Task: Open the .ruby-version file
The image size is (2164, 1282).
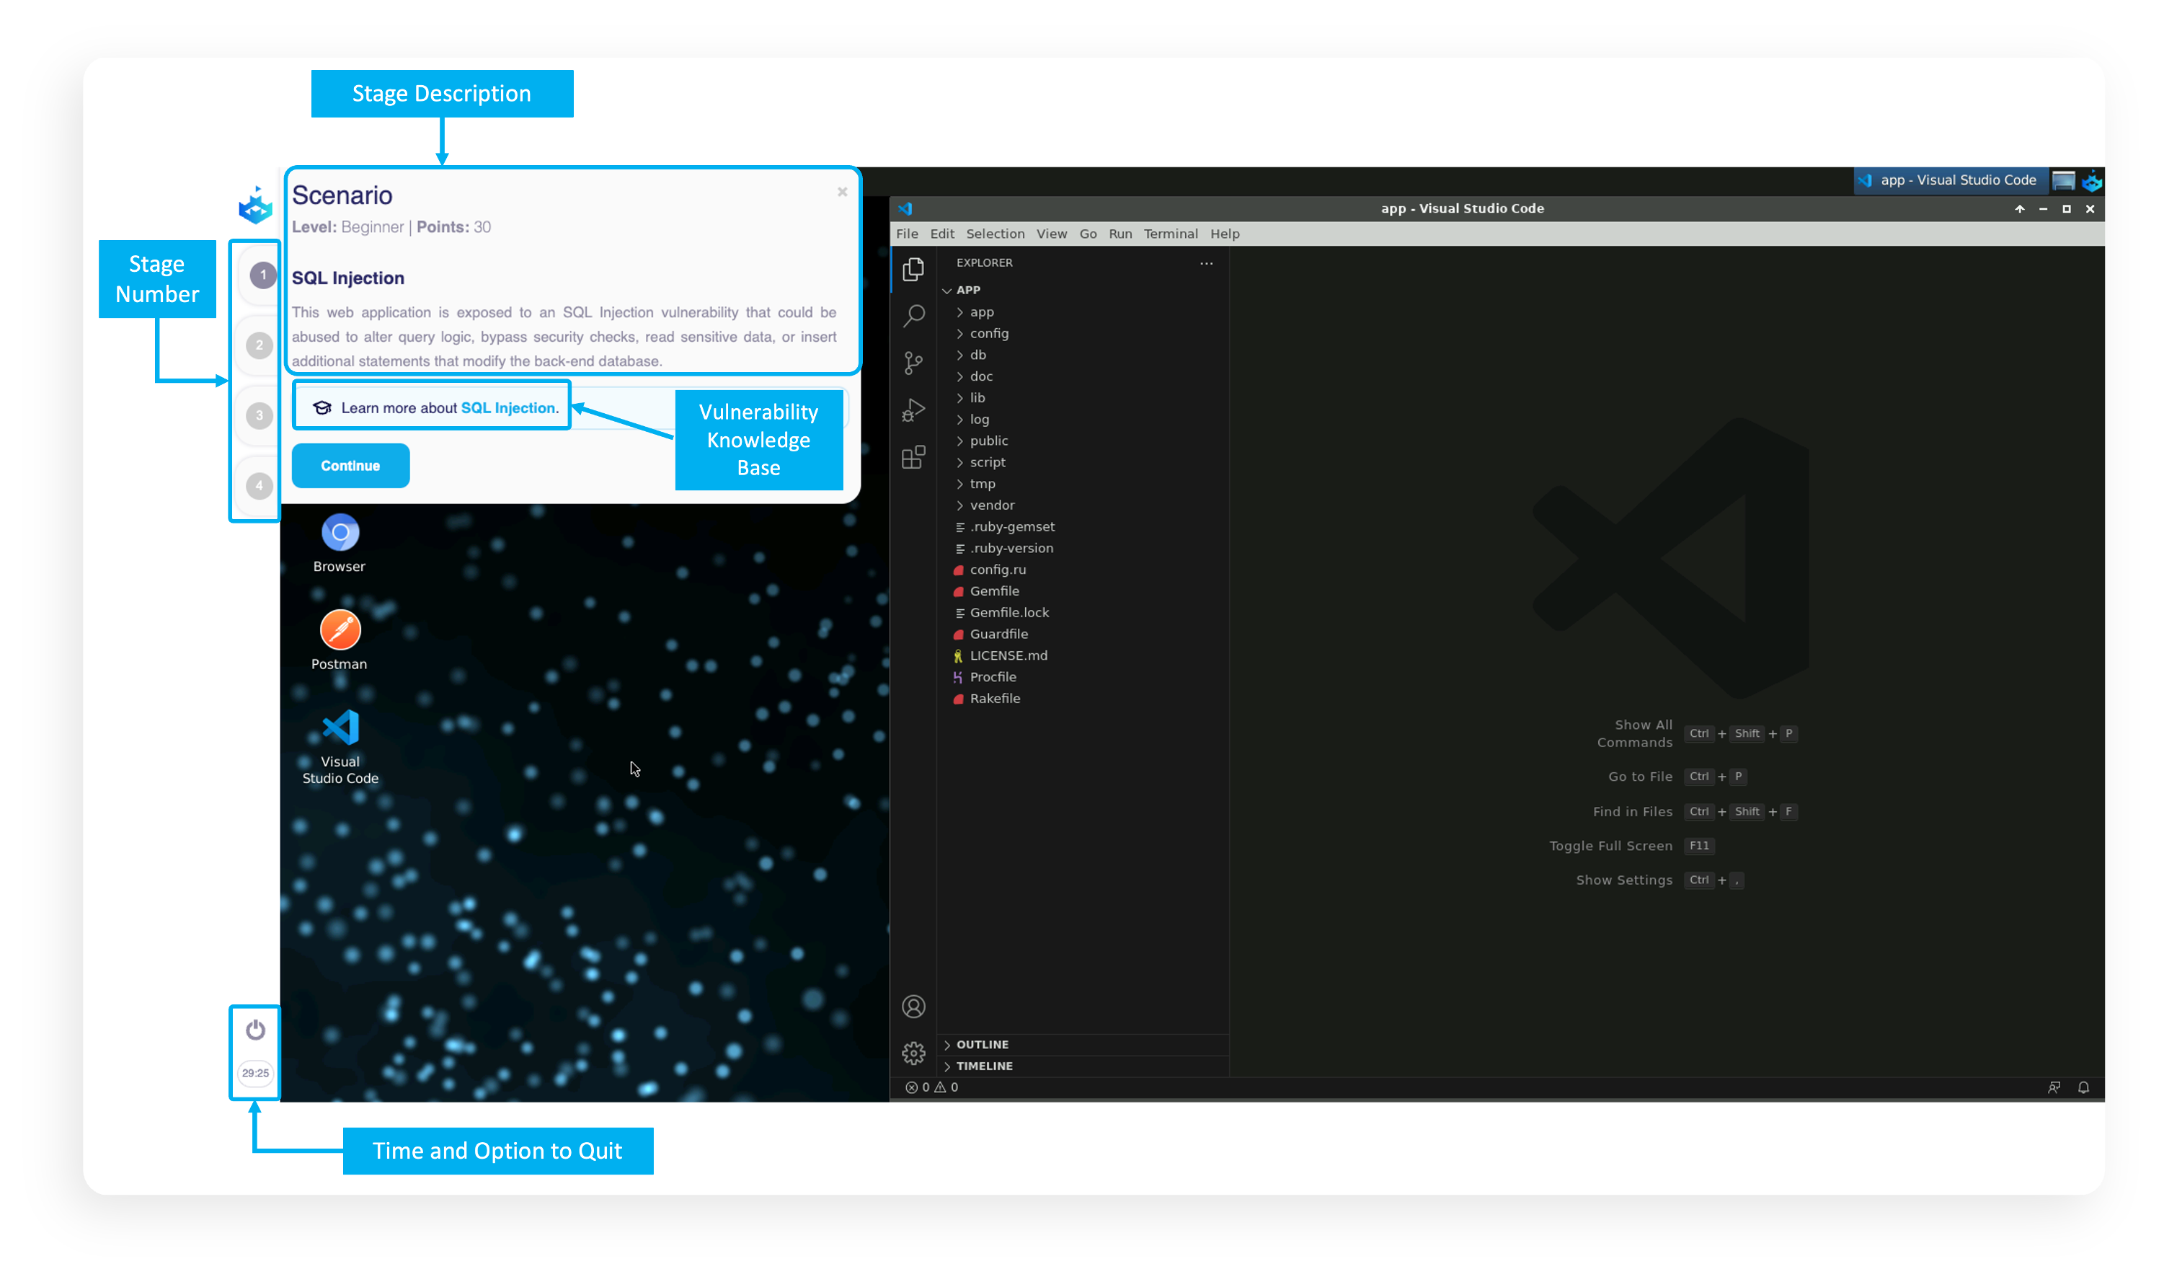Action: [x=1083, y=548]
